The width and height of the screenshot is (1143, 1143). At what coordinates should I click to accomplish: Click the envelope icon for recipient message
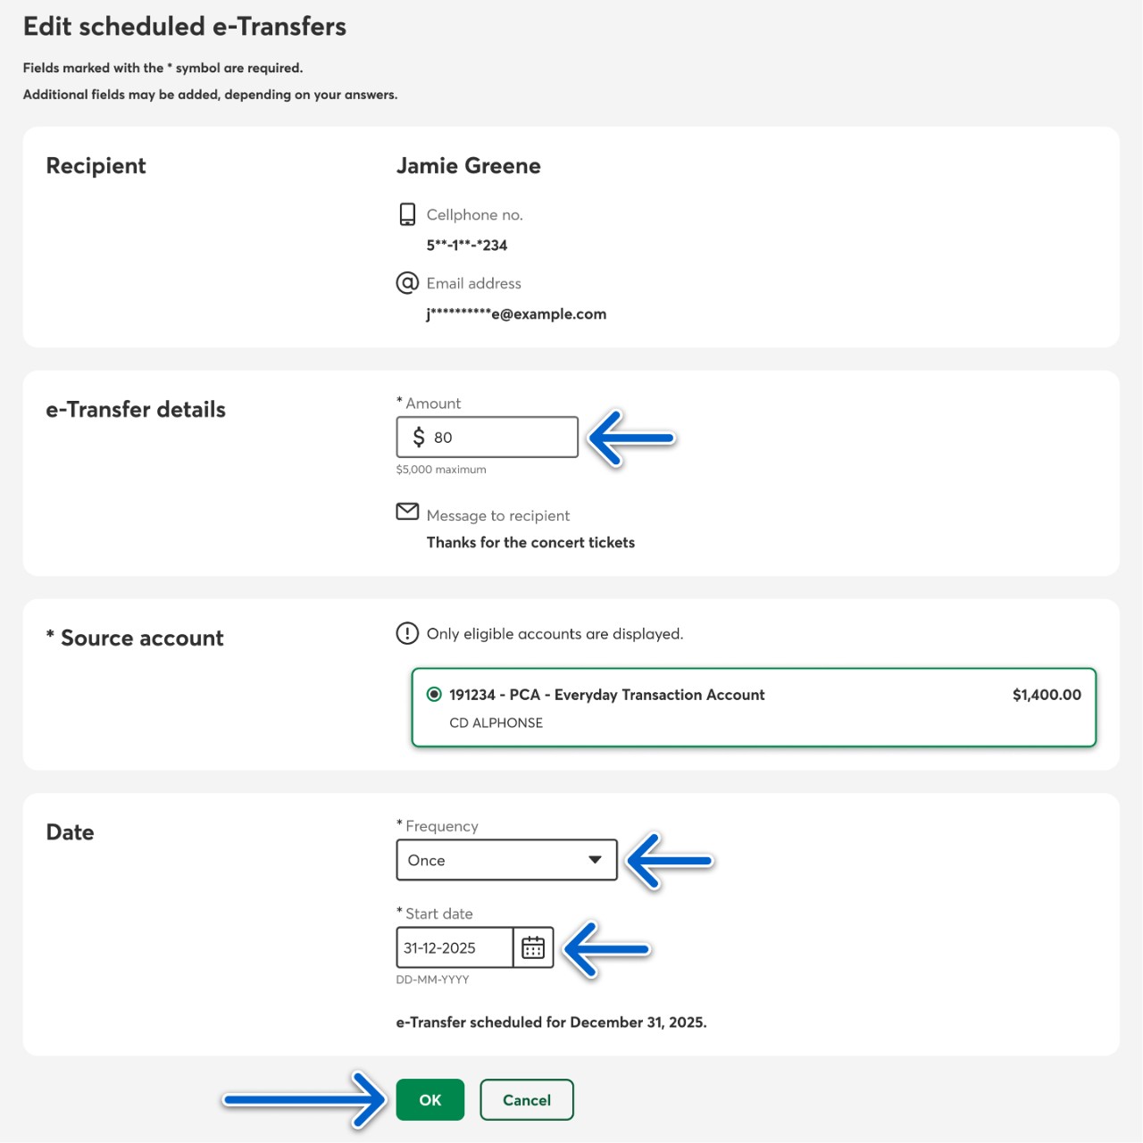tap(407, 512)
